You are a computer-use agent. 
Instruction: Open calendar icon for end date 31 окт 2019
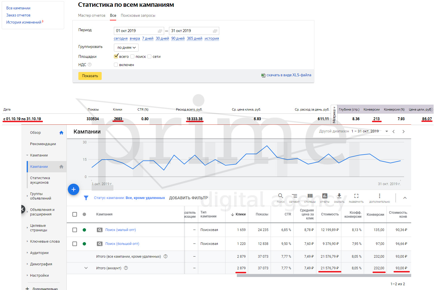(x=215, y=31)
